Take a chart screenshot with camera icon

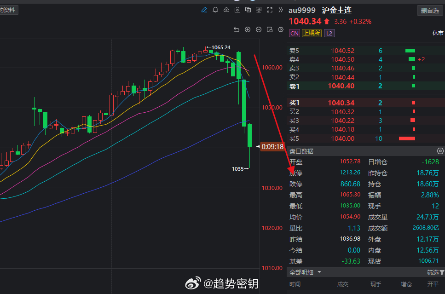click(x=237, y=10)
